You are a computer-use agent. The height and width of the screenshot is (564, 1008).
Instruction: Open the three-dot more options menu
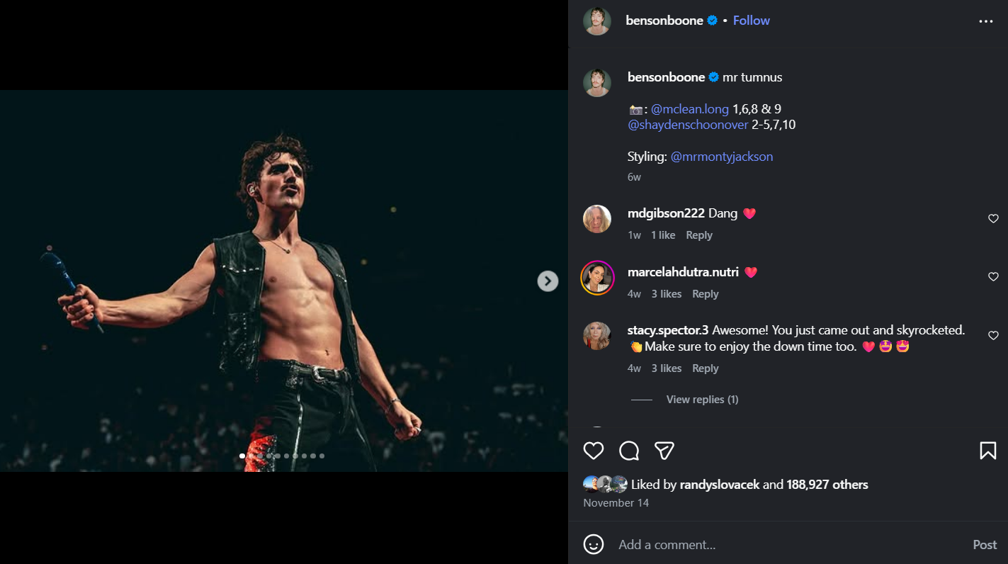point(986,21)
